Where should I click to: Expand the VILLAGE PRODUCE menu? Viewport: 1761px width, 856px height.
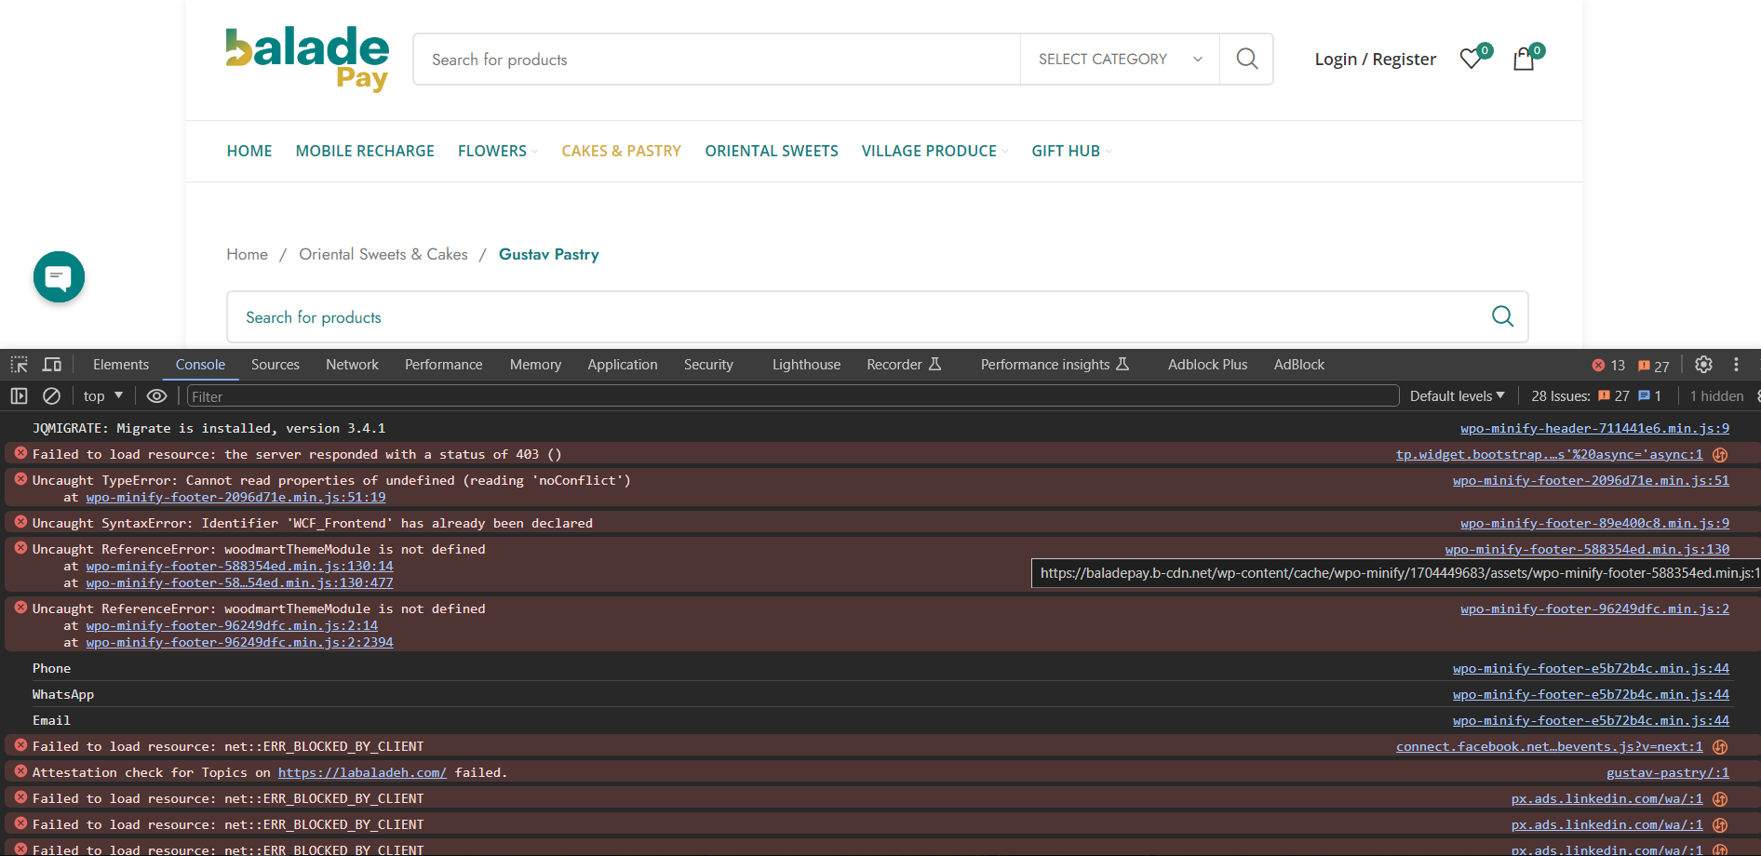point(934,151)
